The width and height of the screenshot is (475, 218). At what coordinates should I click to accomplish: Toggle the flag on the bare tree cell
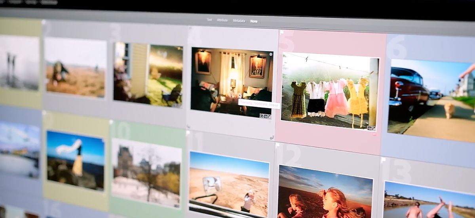click(x=111, y=122)
